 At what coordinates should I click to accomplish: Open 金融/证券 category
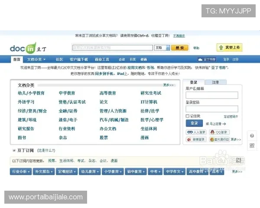[68, 111]
